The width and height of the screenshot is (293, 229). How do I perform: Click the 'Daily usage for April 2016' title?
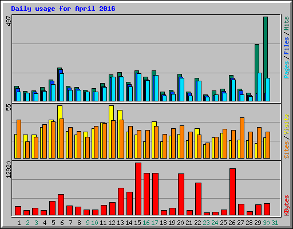pos(63,9)
